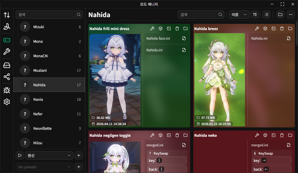Focus the mod search field beside Nahida title

tap(201, 15)
